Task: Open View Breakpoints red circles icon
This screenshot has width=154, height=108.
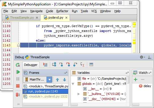Action: point(18,95)
